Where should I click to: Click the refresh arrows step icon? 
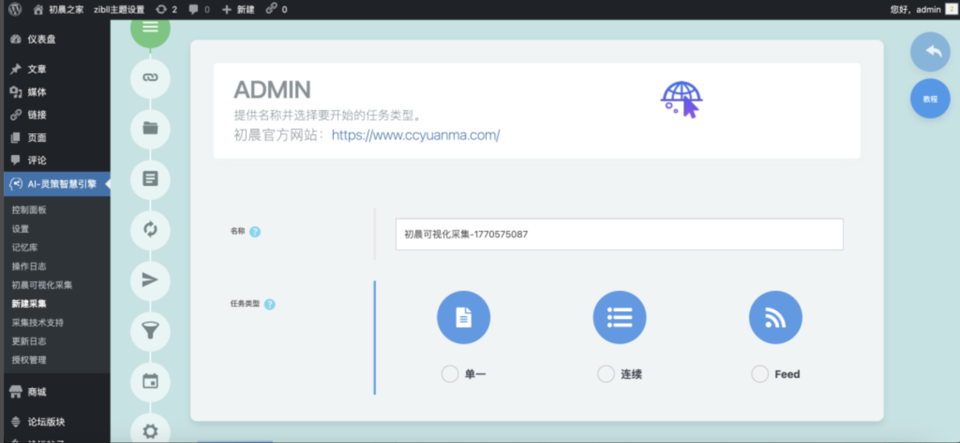[150, 230]
